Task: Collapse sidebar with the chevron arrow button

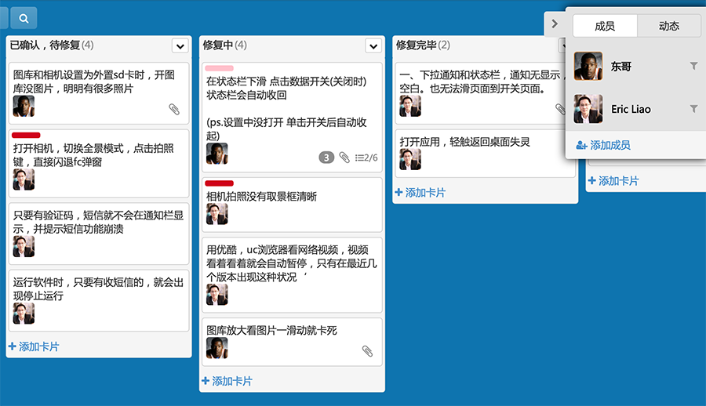Action: (555, 24)
